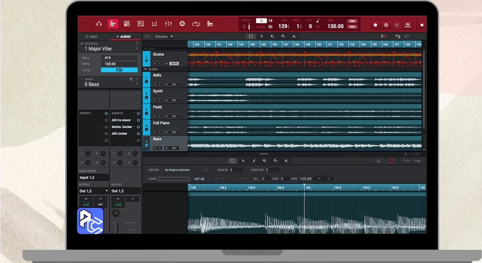
Task: Select the Pencil tool in audio editor toolbar
Action: (254, 161)
